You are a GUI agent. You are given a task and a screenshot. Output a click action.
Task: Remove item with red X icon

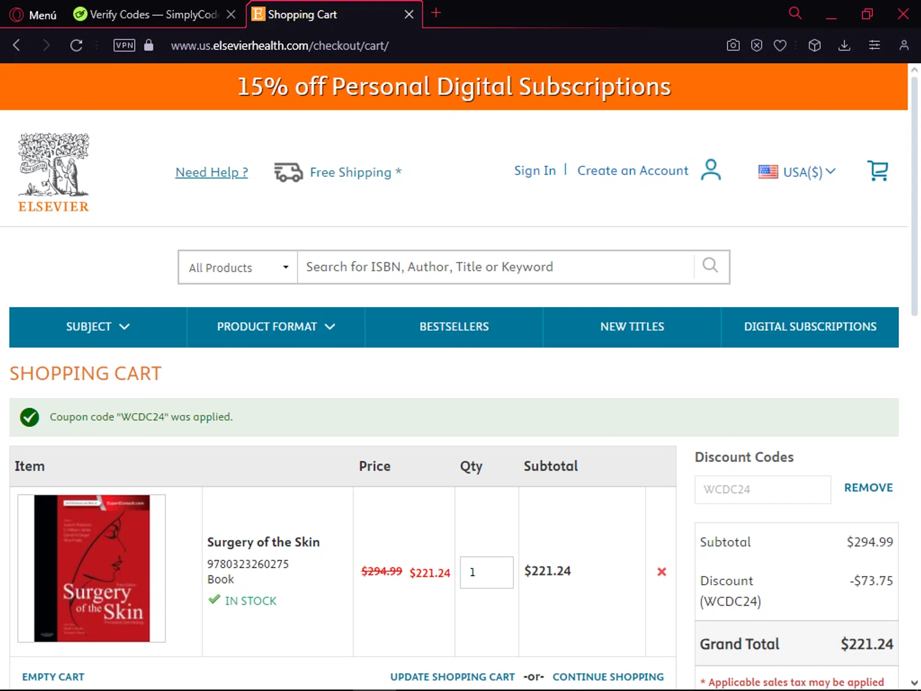click(x=661, y=572)
